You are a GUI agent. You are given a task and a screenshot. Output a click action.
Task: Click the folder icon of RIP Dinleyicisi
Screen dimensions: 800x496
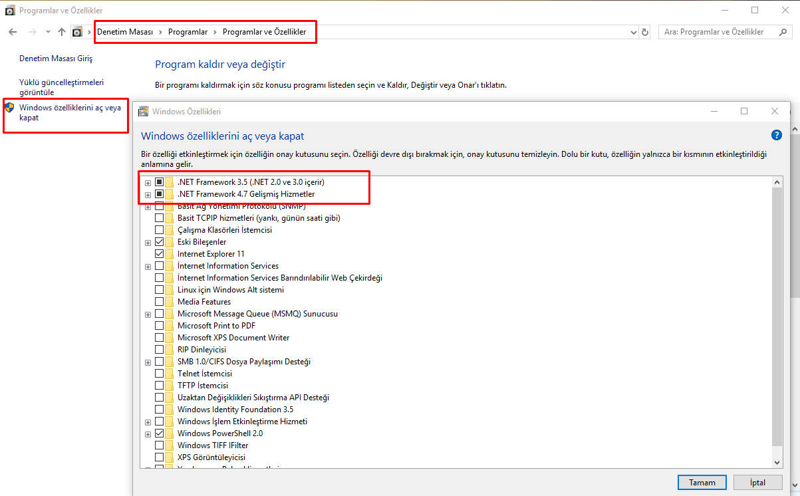tap(169, 349)
